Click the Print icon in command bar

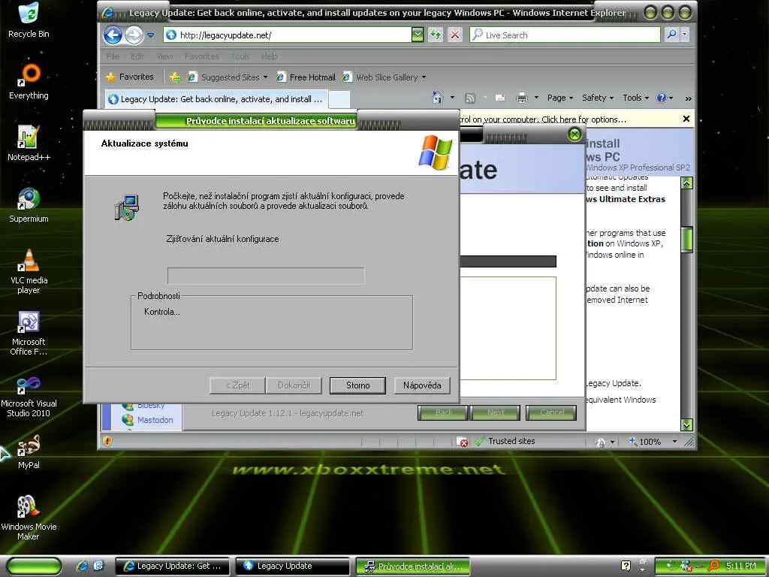(522, 98)
